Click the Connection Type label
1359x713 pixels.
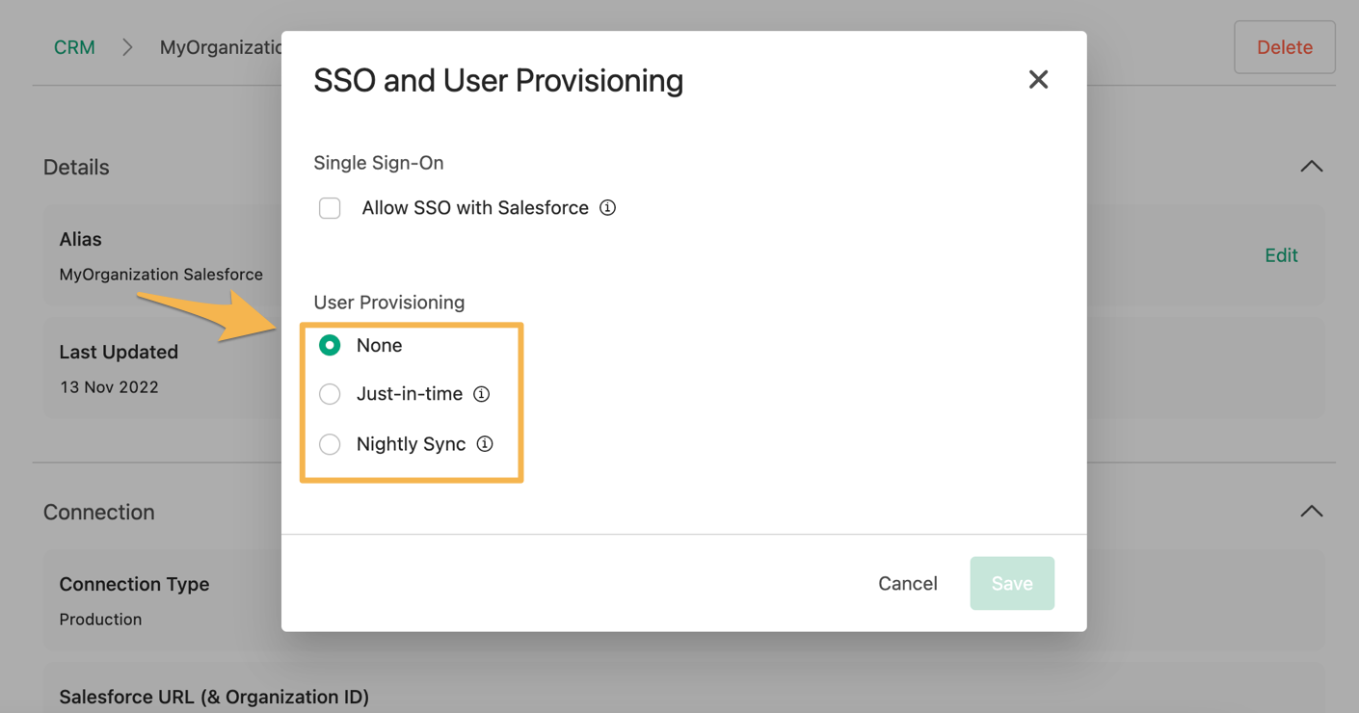pyautogui.click(x=134, y=584)
